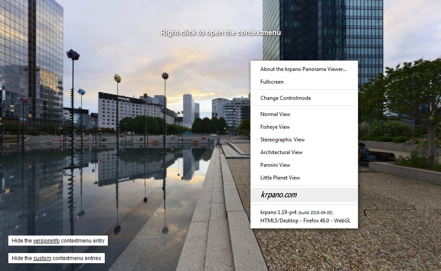Screen dimensions: 441x271
Task: Click the glass skyscraper on the far left
Action: coord(31,61)
